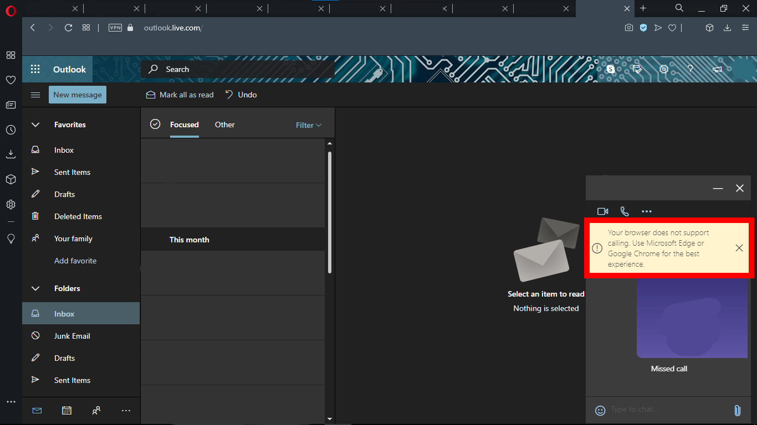Open chat more options ellipsis
The image size is (757, 425).
(x=647, y=211)
